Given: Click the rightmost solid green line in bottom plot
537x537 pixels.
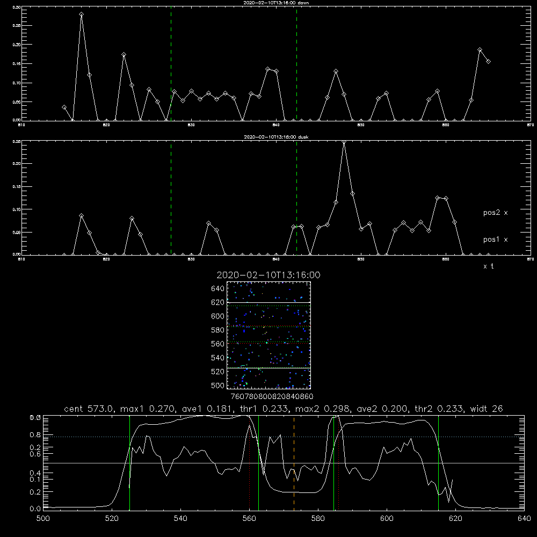Looking at the screenshot, I should point(438,463).
